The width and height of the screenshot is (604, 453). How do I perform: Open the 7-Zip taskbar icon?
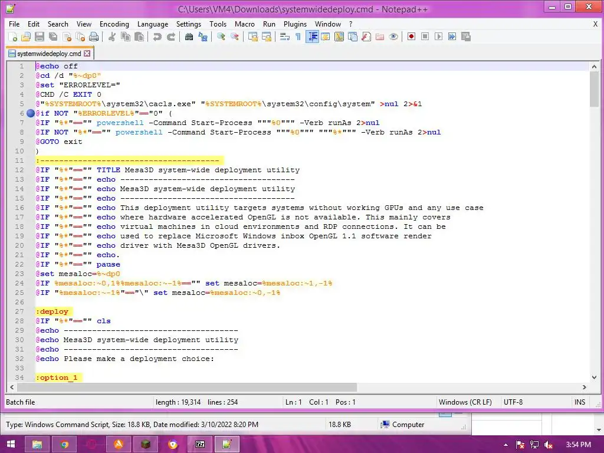200,445
